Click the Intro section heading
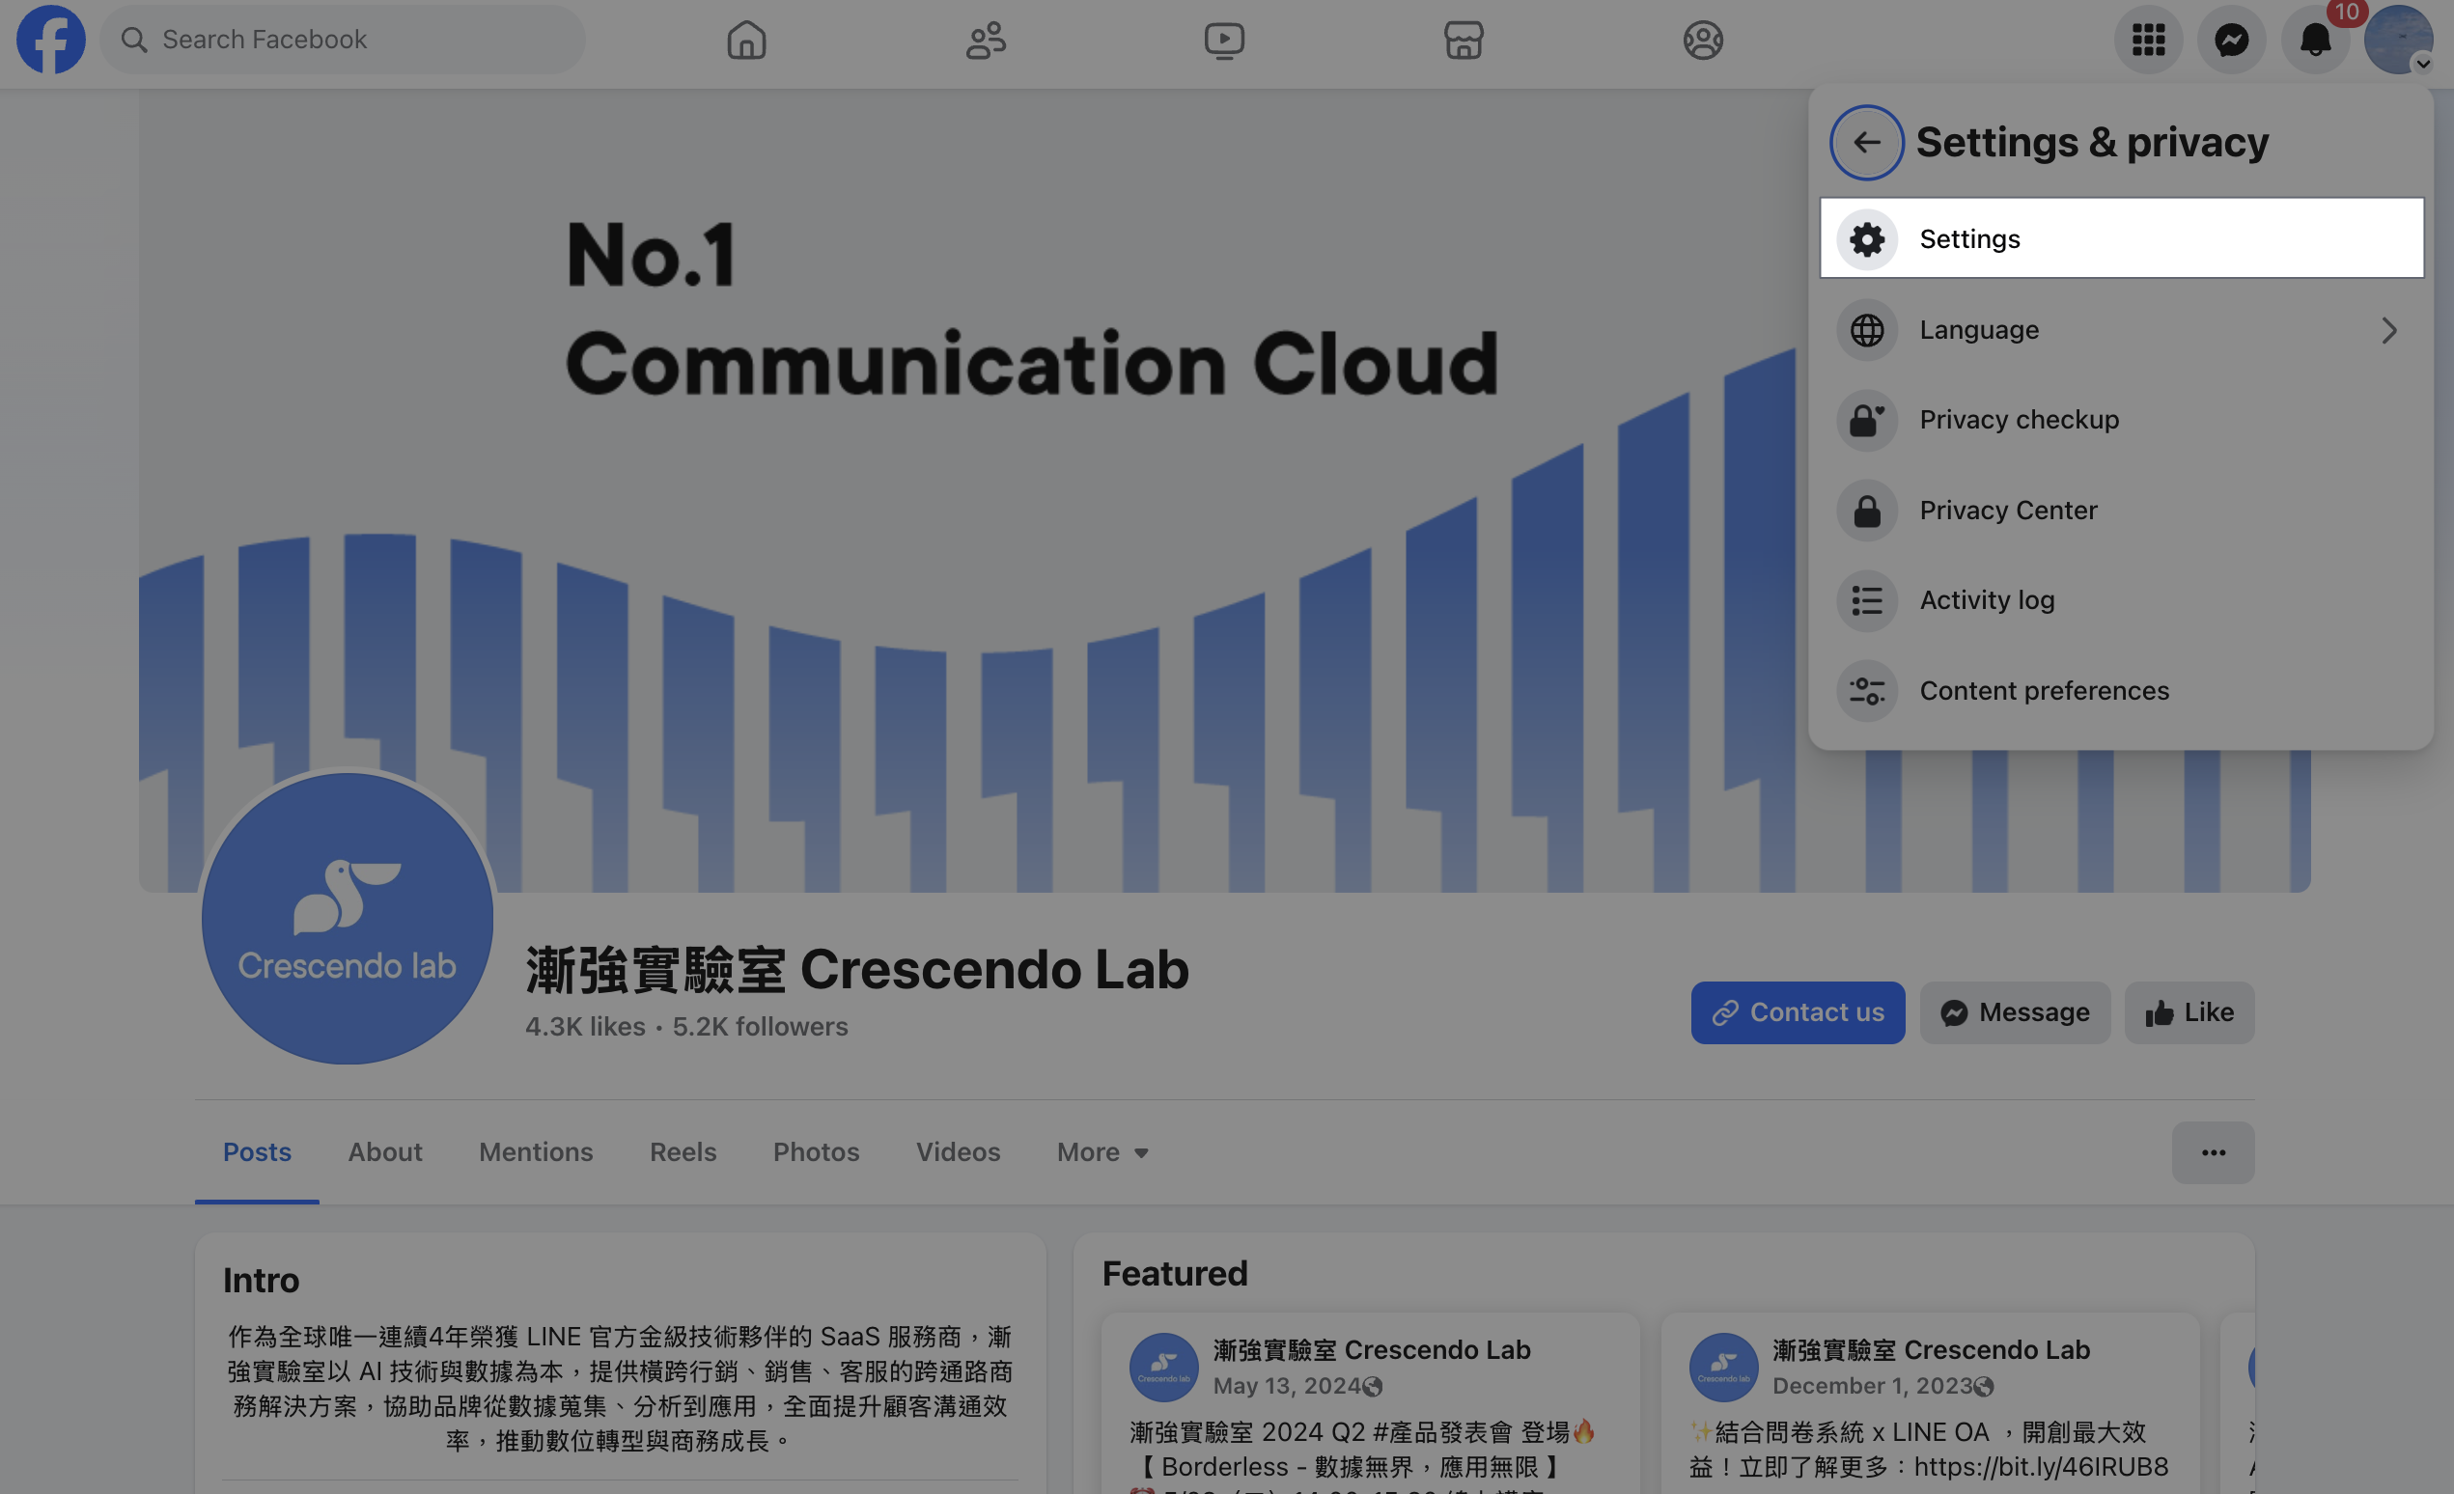2454x1494 pixels. point(261,1280)
